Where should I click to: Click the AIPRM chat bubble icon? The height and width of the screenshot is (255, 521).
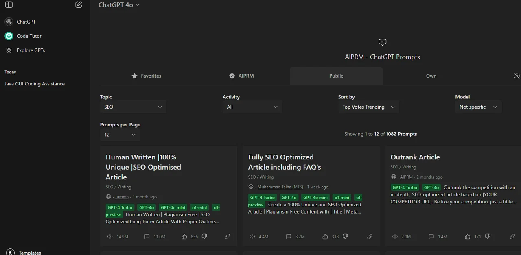(382, 42)
